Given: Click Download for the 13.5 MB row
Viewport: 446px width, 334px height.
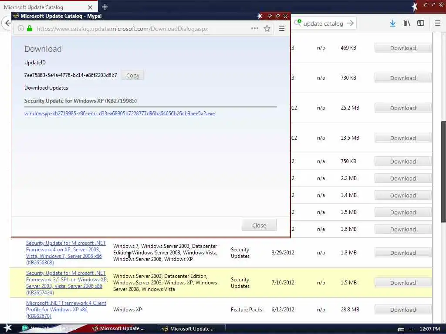Looking at the screenshot, I should tap(403, 138).
